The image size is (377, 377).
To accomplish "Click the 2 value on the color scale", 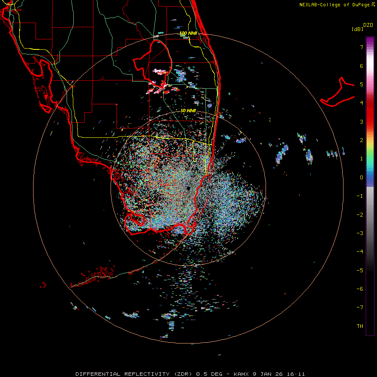I will point(362,140).
